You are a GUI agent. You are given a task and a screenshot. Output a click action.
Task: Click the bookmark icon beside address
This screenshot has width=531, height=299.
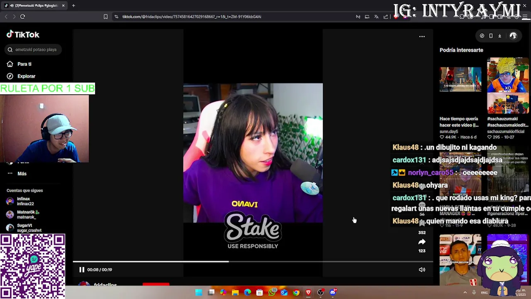click(x=105, y=17)
